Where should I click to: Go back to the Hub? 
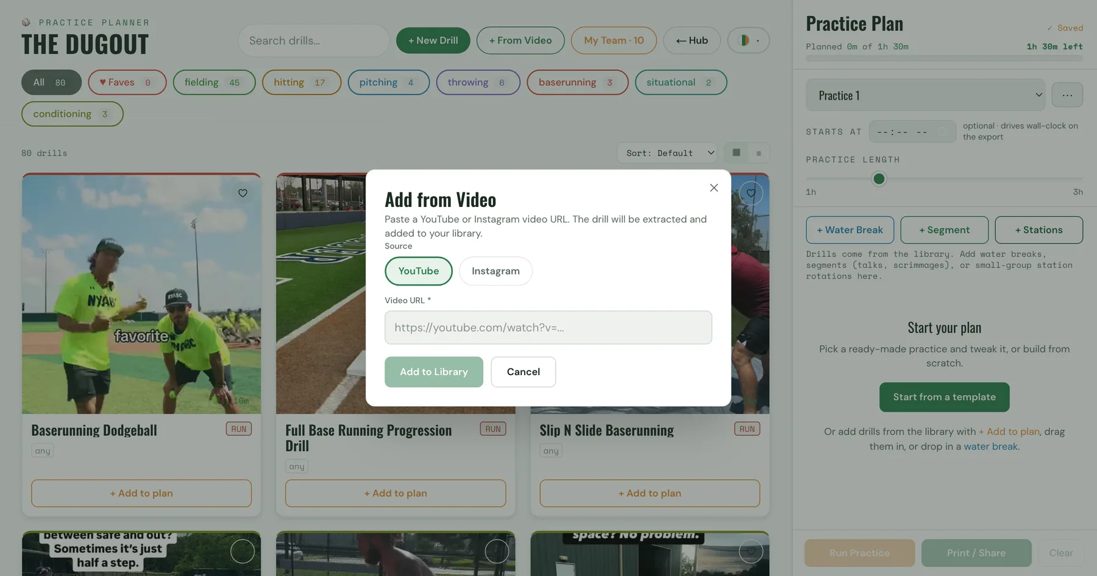pyautogui.click(x=692, y=40)
